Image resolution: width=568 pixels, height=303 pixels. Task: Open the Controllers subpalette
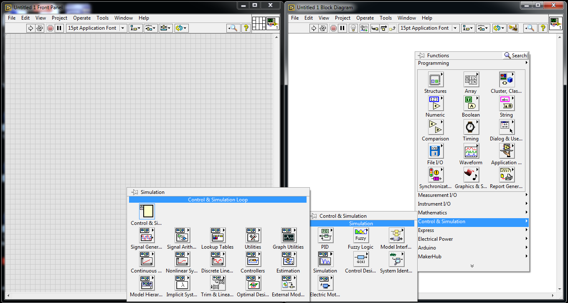pyautogui.click(x=253, y=260)
